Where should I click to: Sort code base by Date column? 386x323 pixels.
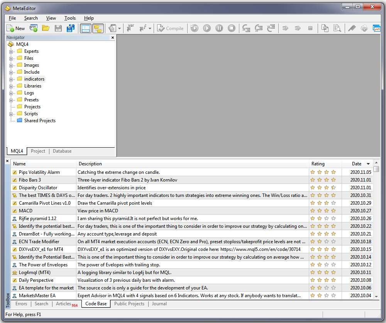pos(357,164)
